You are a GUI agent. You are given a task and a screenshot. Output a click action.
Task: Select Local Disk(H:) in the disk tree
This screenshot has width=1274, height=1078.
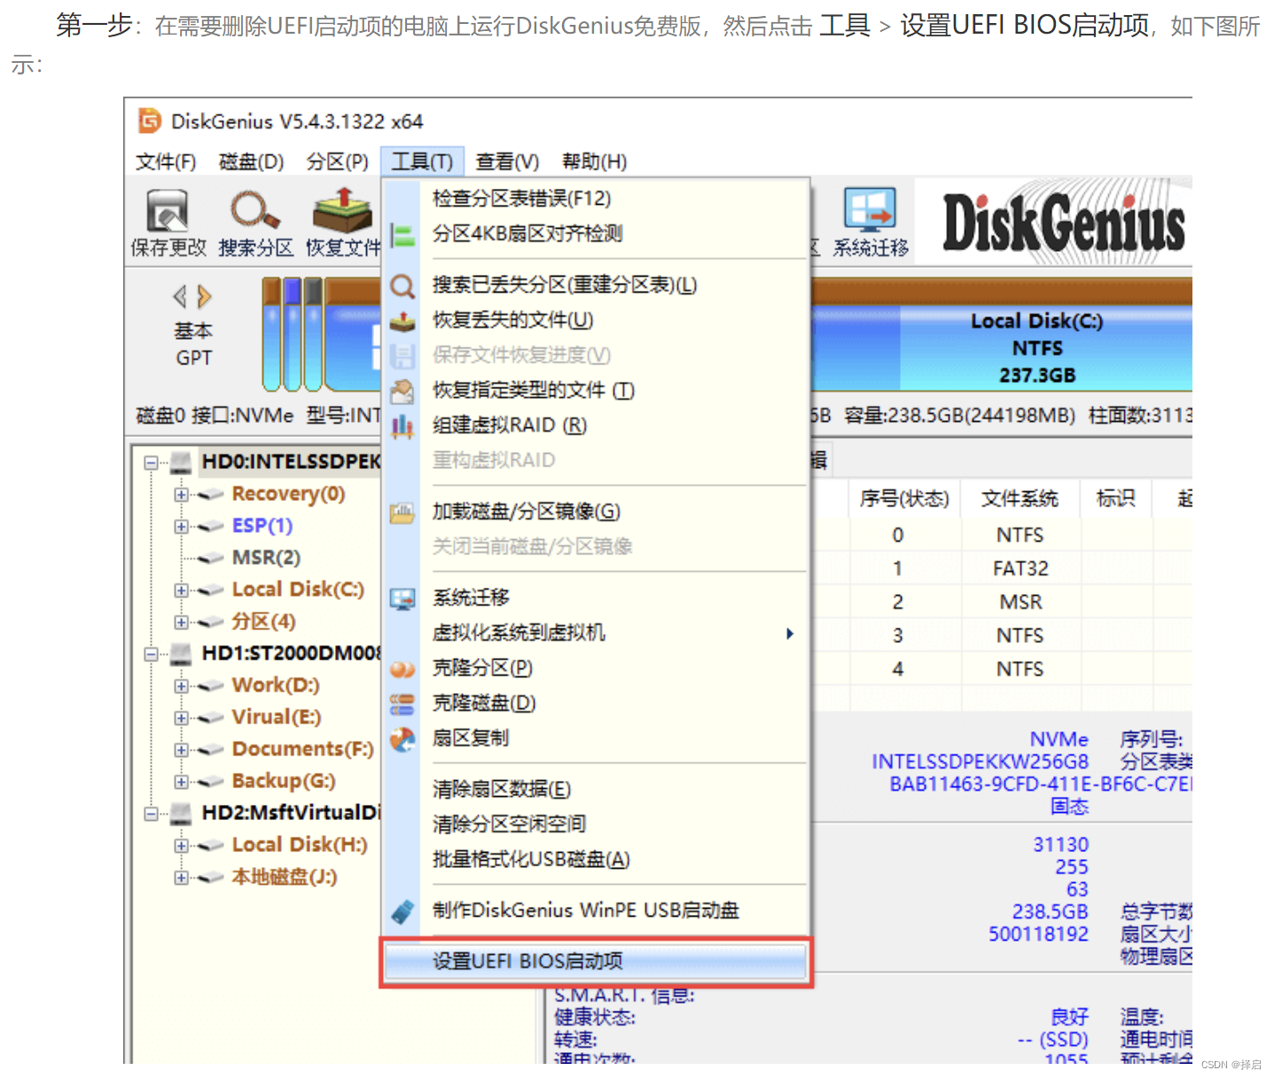click(300, 845)
